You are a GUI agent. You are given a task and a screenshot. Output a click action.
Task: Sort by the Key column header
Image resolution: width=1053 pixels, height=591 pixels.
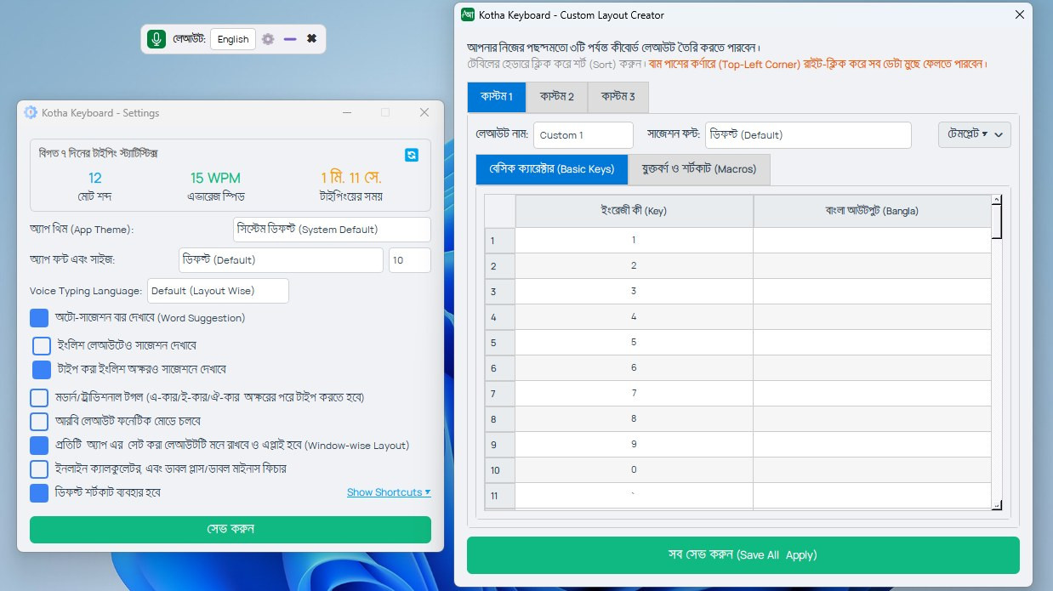(x=634, y=211)
